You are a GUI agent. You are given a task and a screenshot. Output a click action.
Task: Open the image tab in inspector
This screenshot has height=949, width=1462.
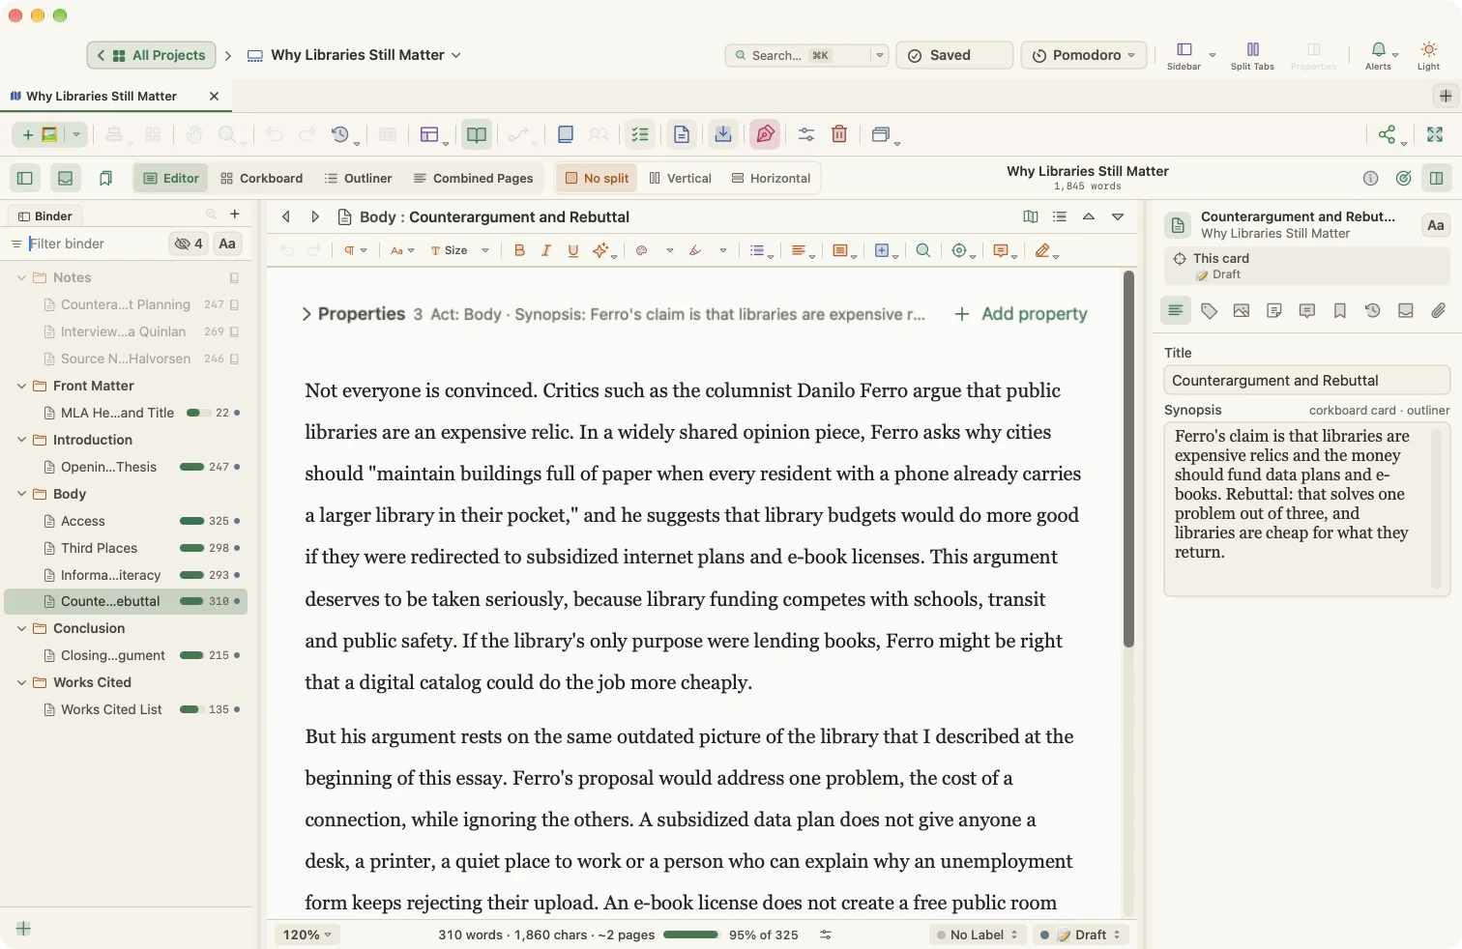tap(1242, 310)
